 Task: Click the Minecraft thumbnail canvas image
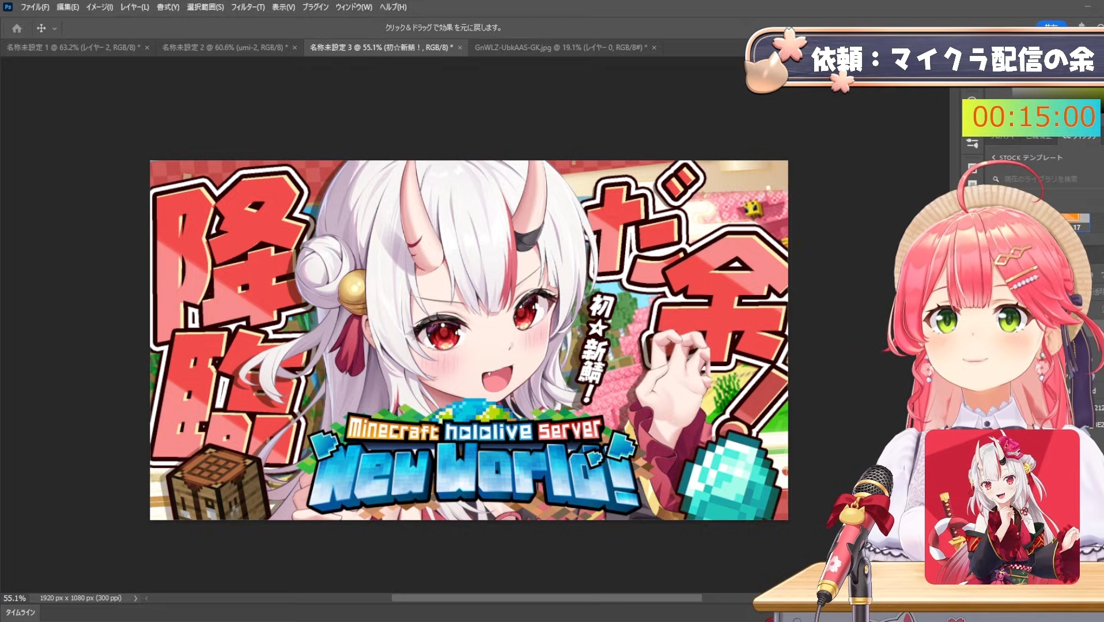pos(469,340)
